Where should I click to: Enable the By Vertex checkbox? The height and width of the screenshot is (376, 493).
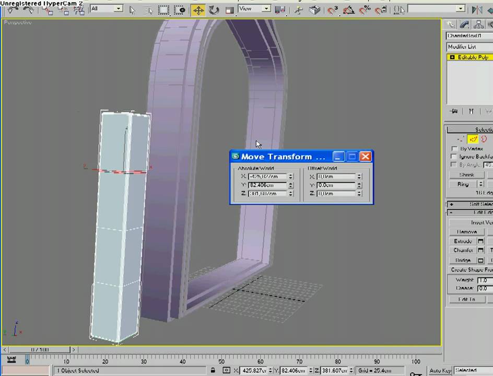click(454, 148)
